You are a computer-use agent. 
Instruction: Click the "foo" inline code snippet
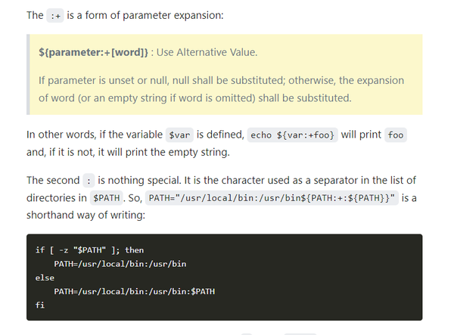(x=396, y=135)
